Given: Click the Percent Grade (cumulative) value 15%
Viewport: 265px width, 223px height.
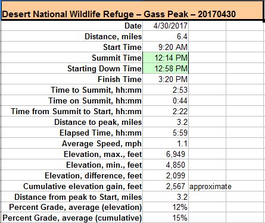Looking at the screenshot, I should point(166,218).
